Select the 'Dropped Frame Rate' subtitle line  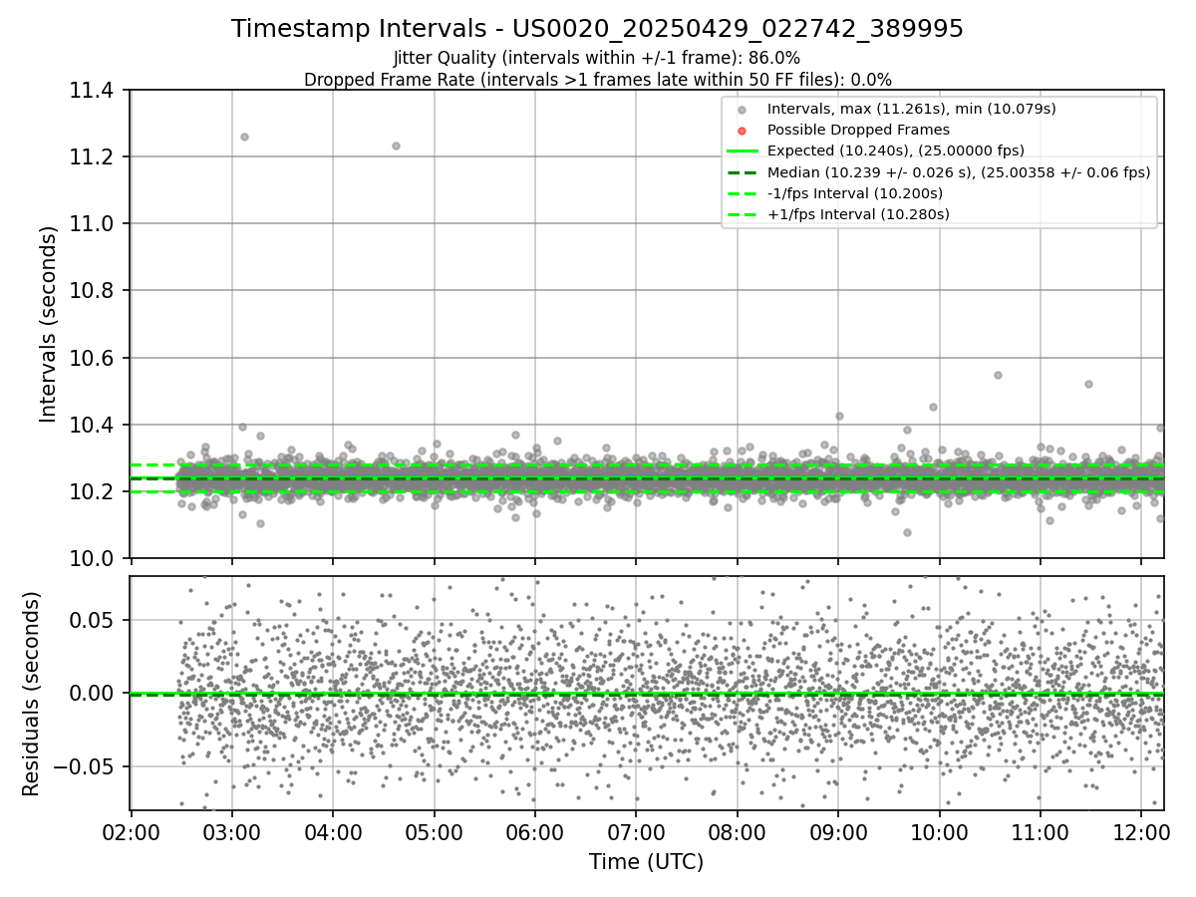[x=597, y=80]
